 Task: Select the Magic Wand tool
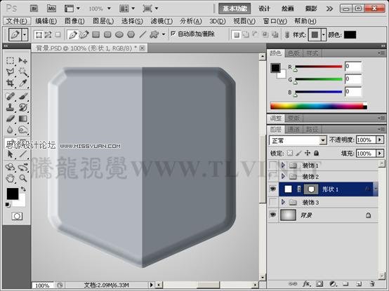(23, 72)
